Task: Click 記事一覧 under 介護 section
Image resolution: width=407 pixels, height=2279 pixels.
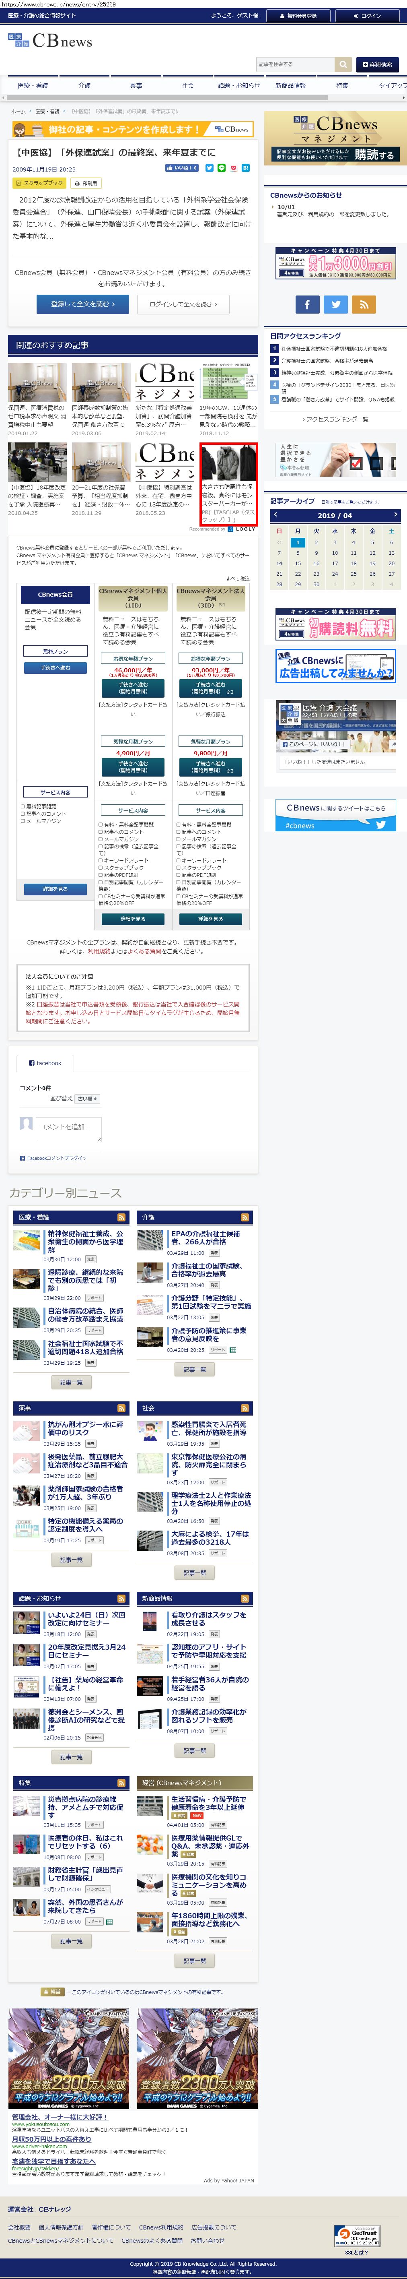Action: [194, 1370]
